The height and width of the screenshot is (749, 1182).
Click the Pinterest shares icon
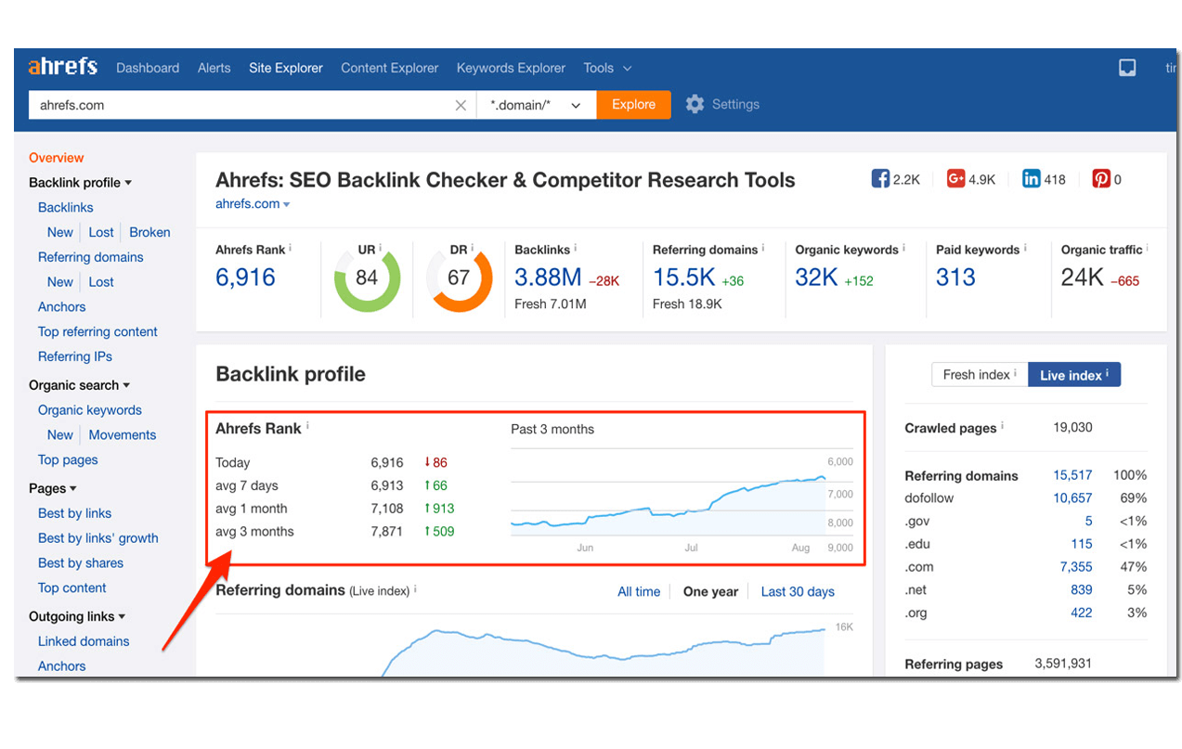coord(1101,178)
